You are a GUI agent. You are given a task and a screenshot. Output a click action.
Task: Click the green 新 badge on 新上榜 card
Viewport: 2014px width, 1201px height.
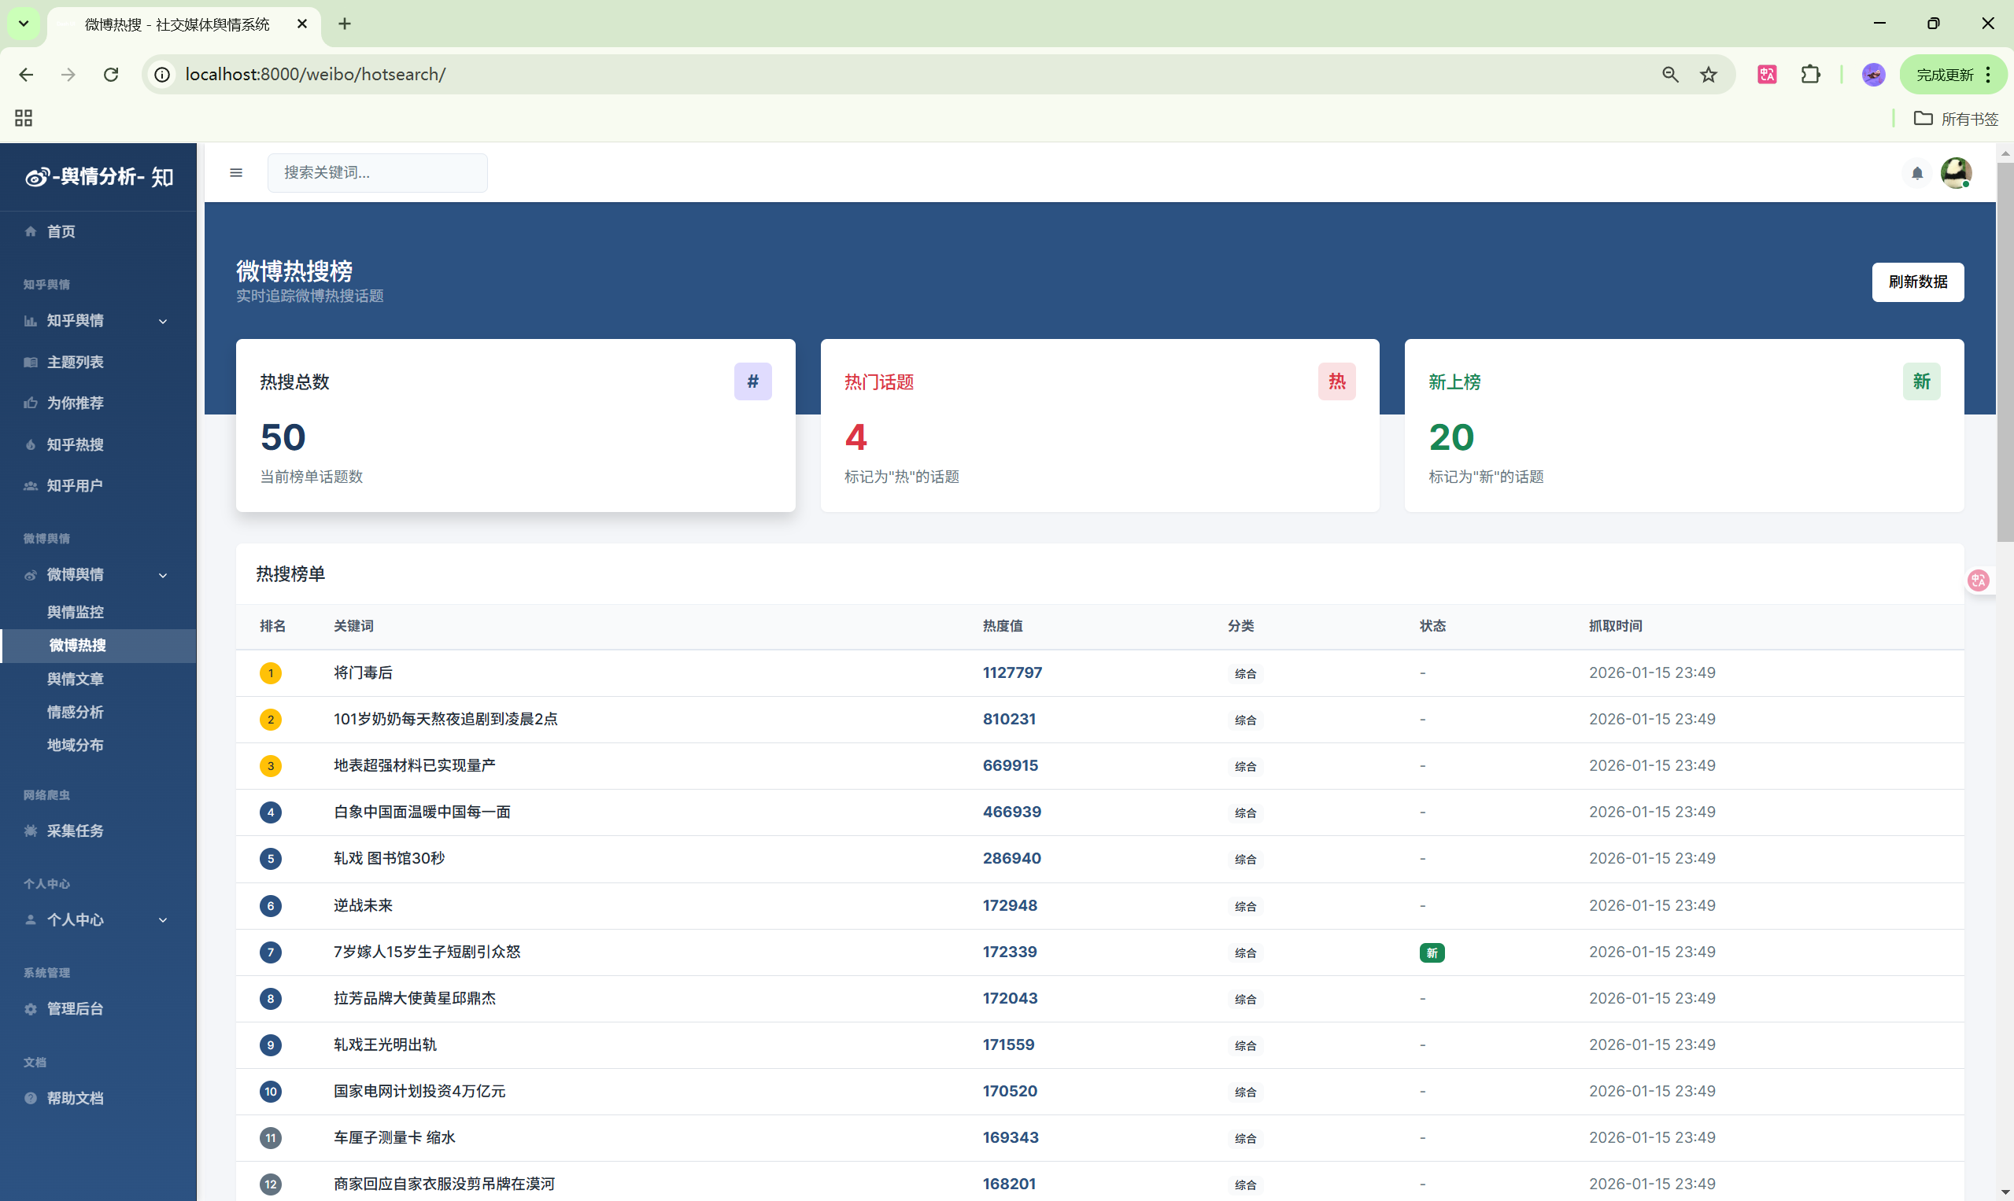click(1921, 381)
